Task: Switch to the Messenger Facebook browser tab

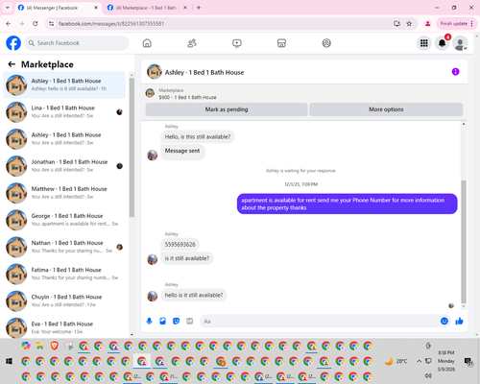Action: [x=58, y=8]
